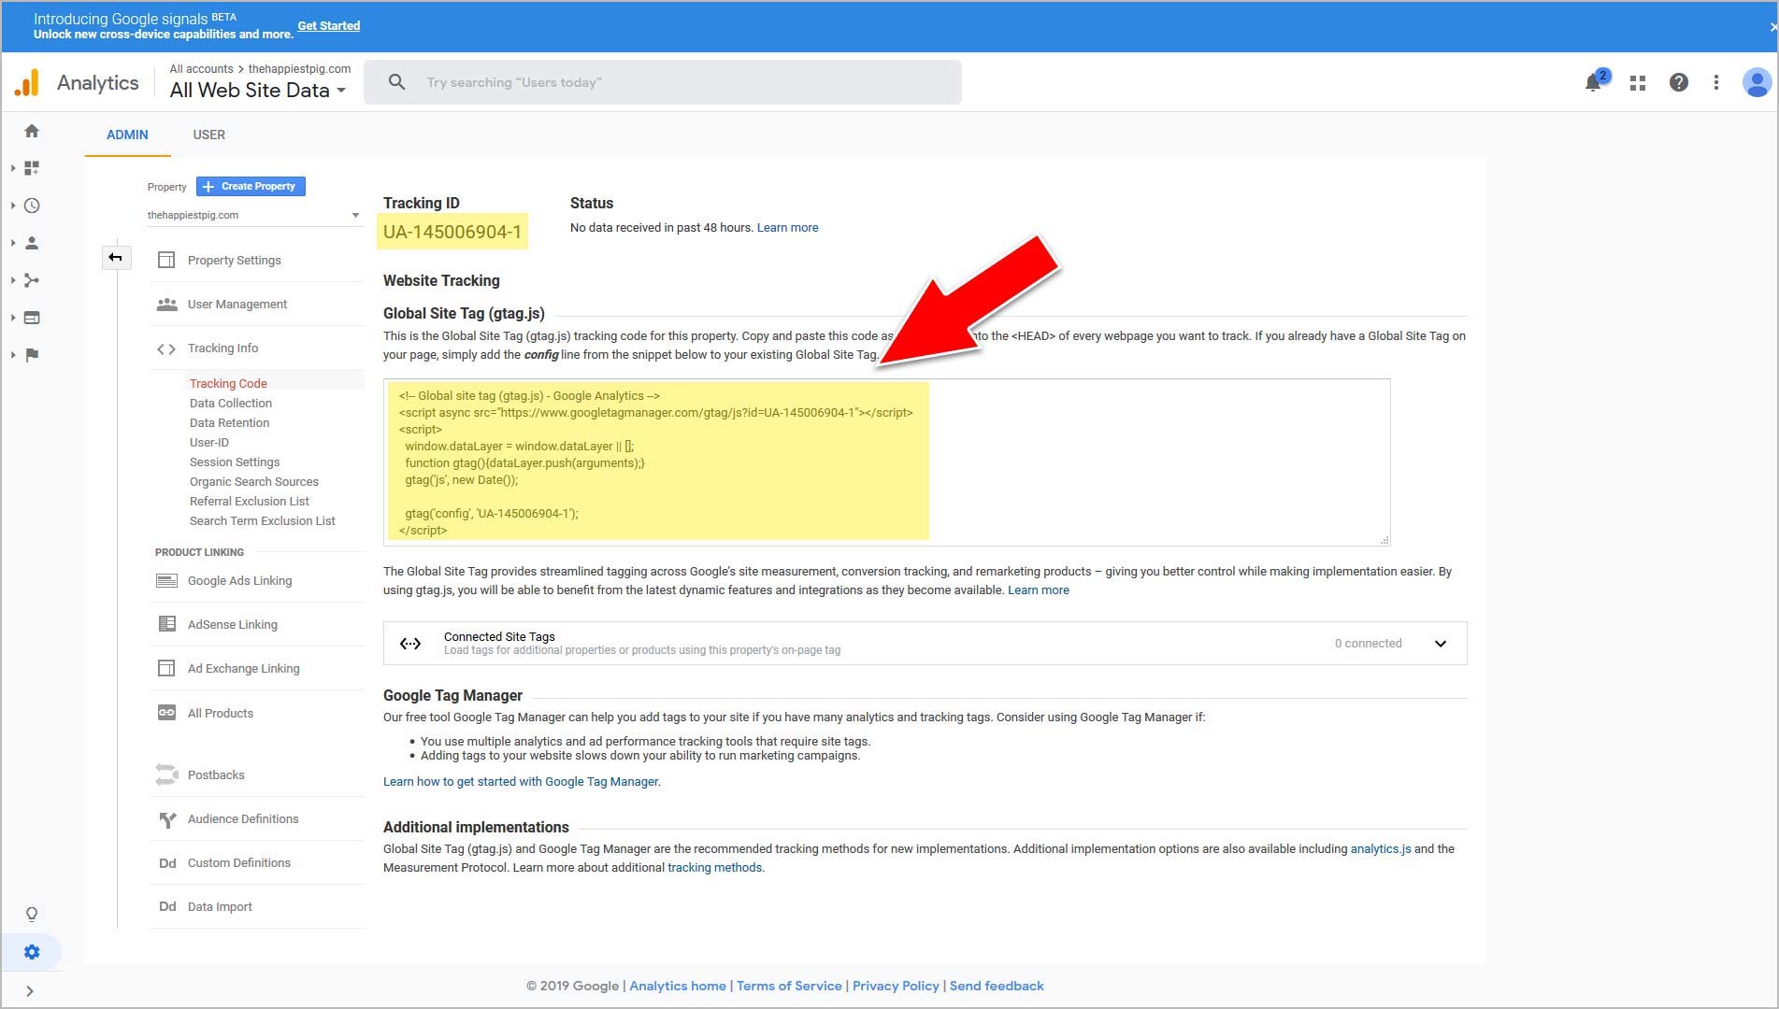The image size is (1779, 1009).
Task: Open the notifications bell
Action: point(1594,82)
